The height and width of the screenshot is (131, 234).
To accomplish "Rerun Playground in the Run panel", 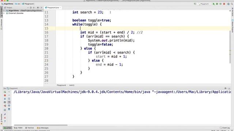I will [5, 92].
